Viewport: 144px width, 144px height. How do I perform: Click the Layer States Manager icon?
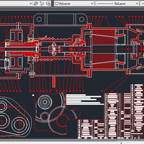48,4
